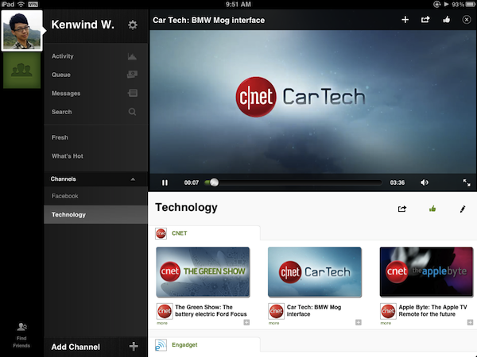
Task: Open Find Friends
Action: (x=21, y=335)
